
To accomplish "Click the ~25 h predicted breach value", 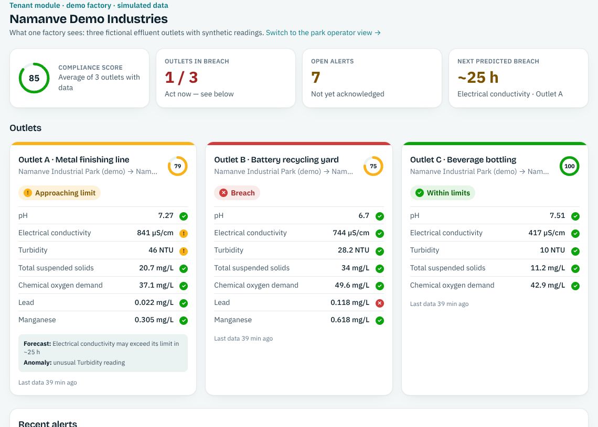I will pyautogui.click(x=478, y=78).
